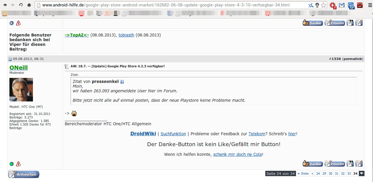Go to page 33 of the thread
The image size is (373, 182).
[349, 174]
